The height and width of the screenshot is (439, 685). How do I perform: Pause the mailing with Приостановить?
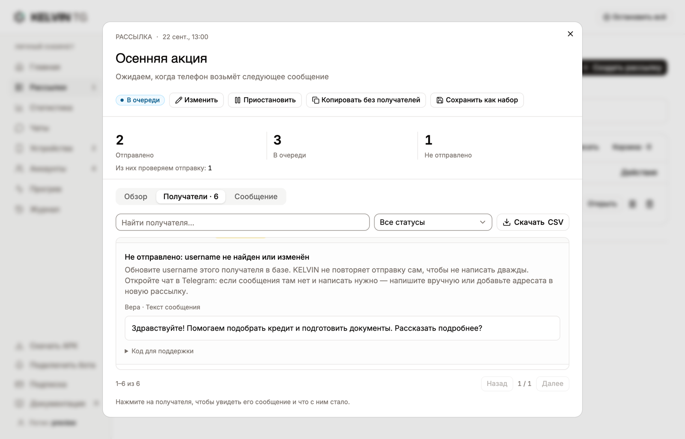click(x=265, y=100)
